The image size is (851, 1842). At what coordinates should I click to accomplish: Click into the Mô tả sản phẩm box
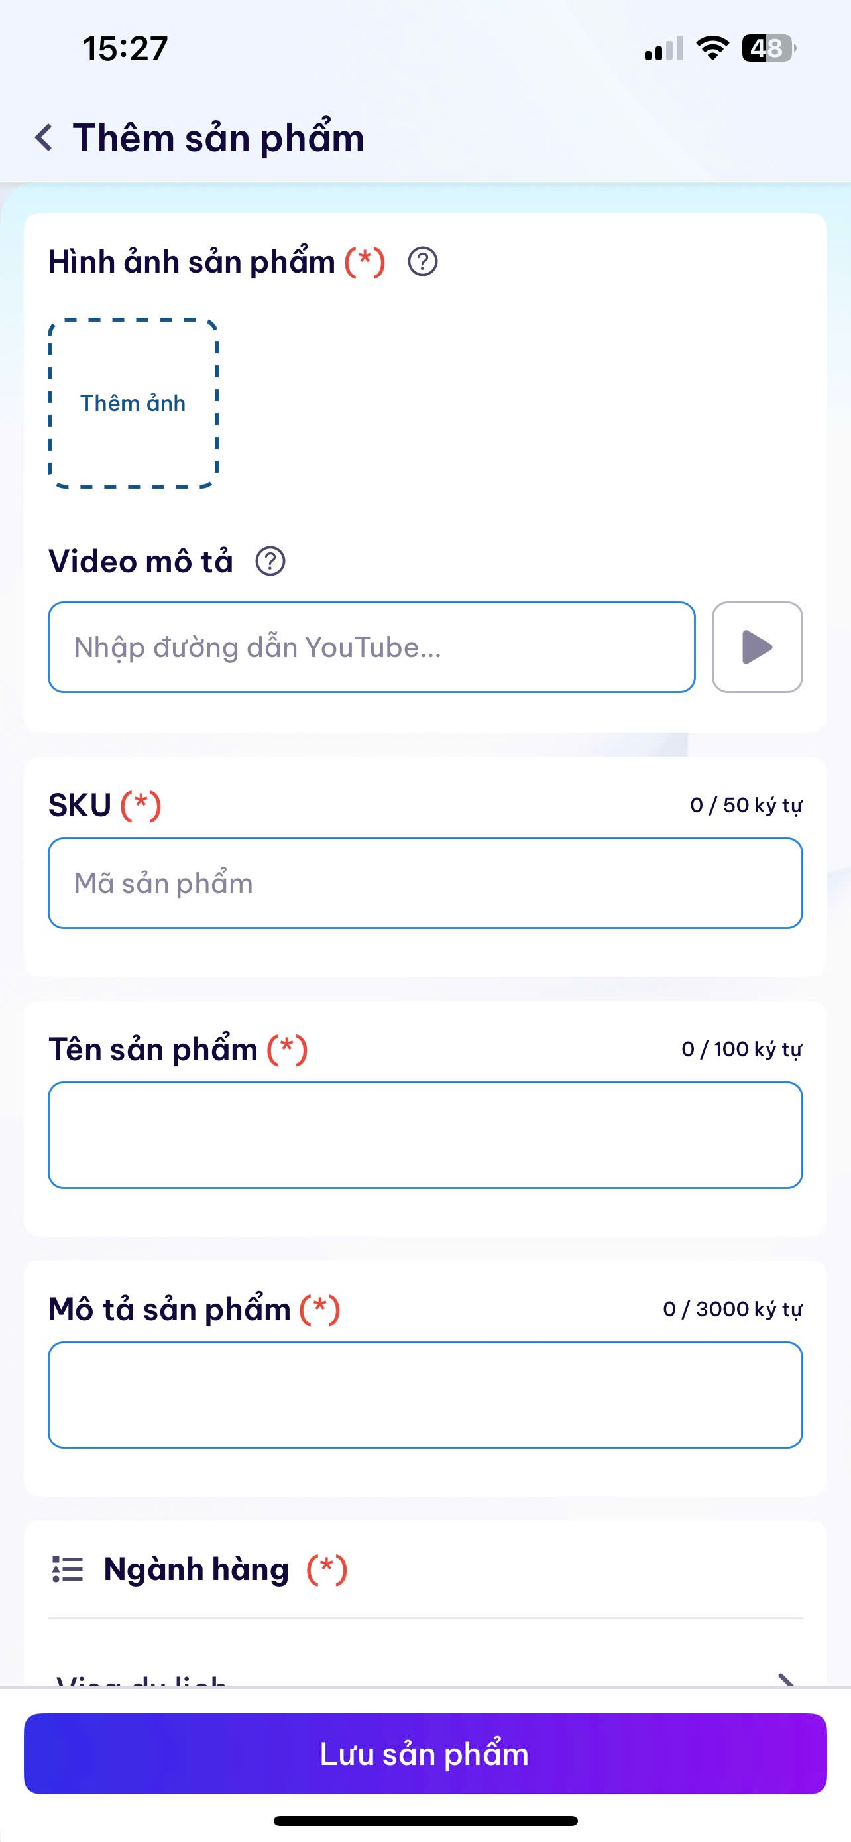(425, 1394)
